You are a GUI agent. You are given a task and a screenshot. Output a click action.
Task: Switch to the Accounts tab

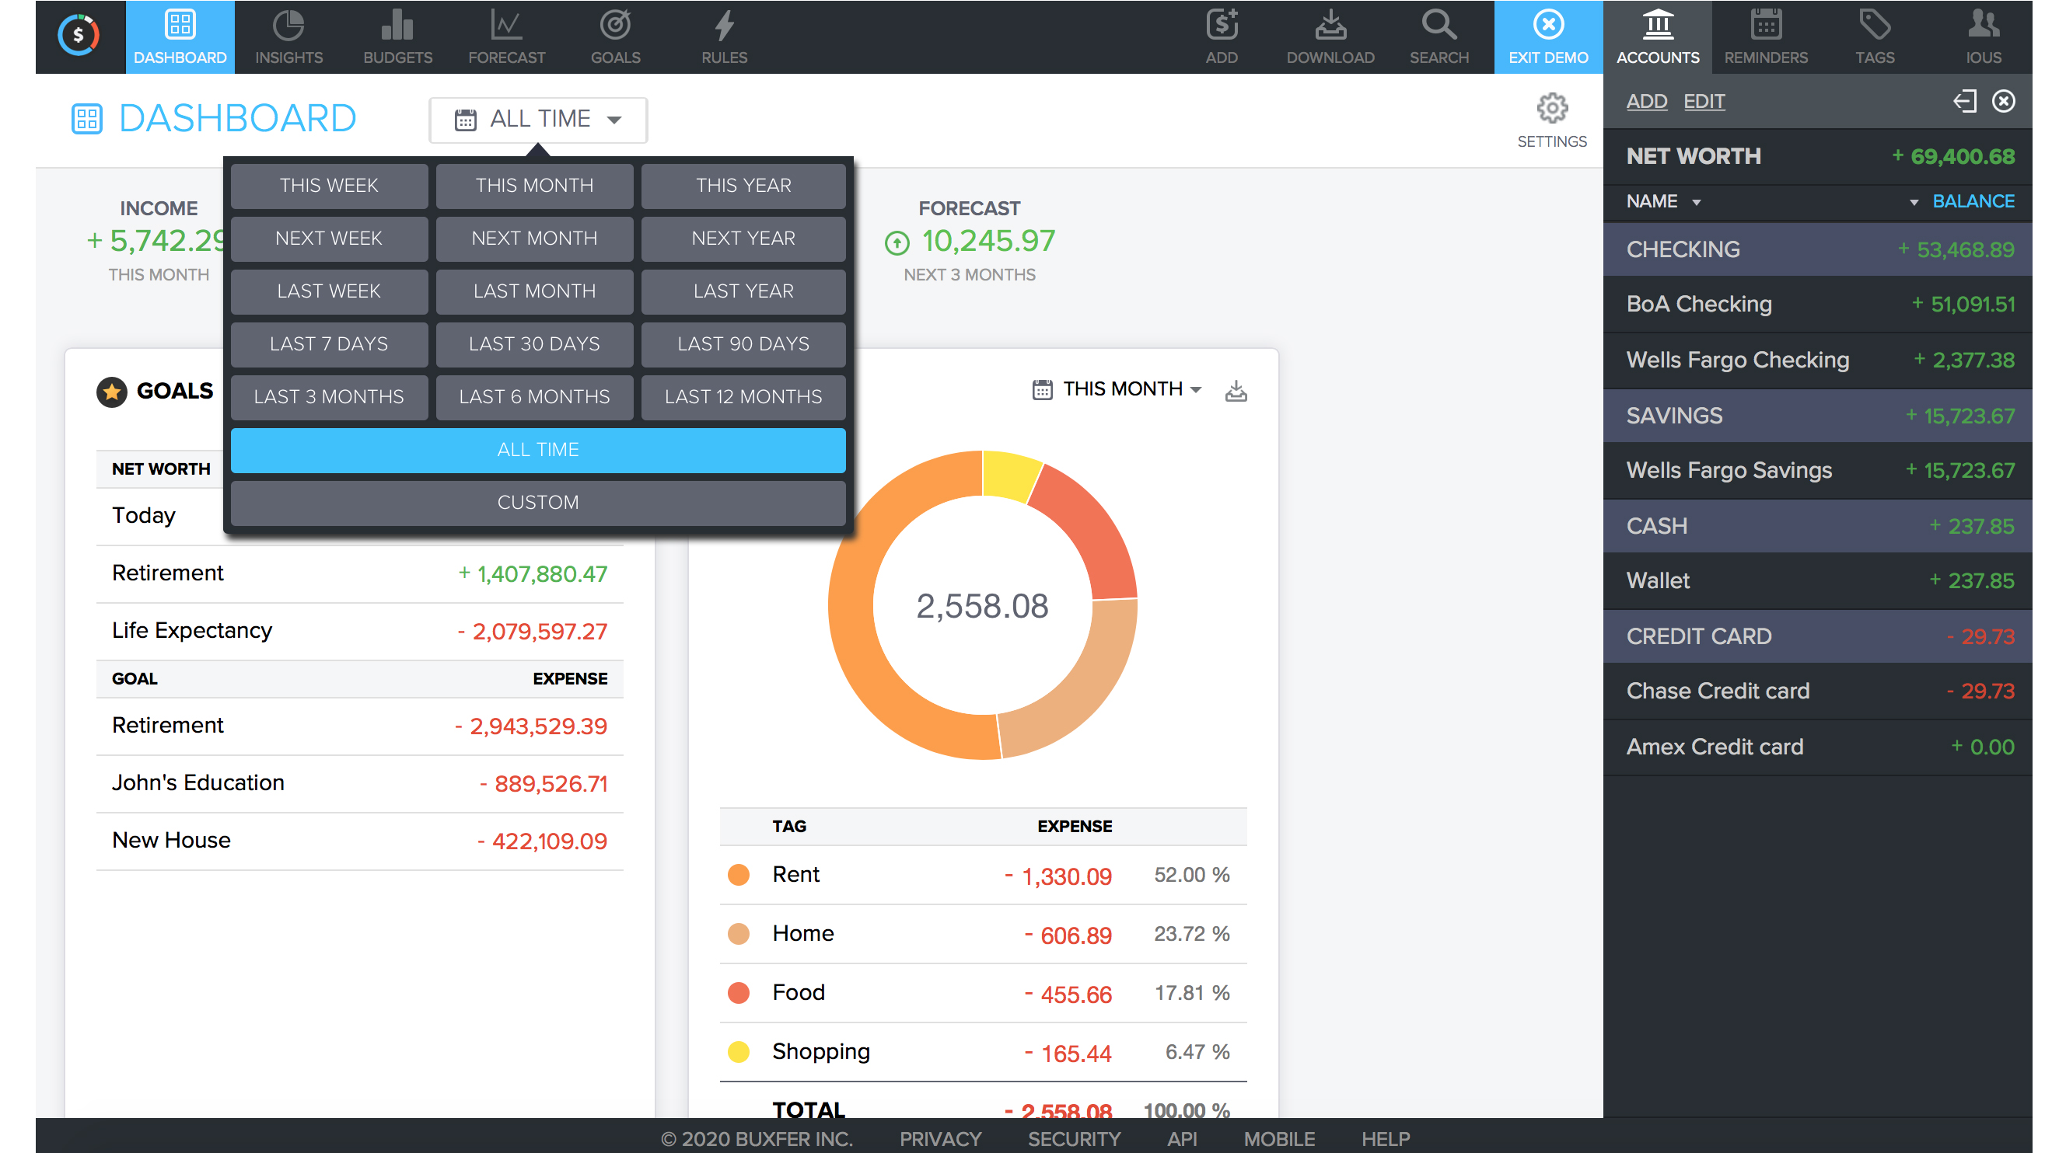(x=1657, y=37)
